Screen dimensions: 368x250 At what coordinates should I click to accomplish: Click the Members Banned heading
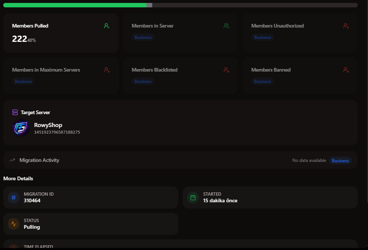click(271, 70)
